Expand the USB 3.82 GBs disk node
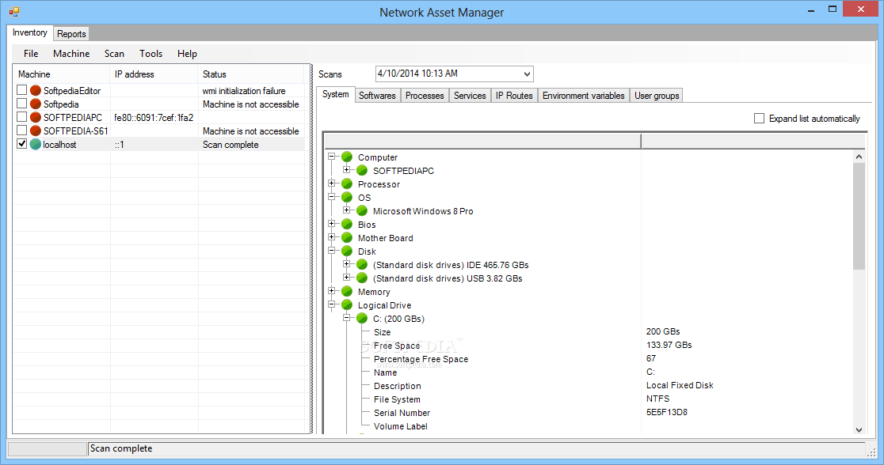884x465 pixels. (347, 278)
